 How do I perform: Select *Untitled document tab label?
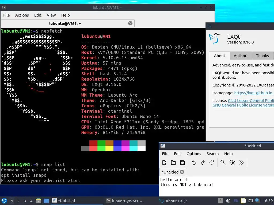click(170, 172)
